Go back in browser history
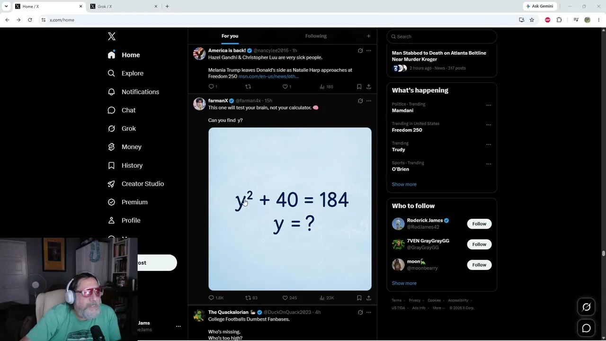This screenshot has height=341, width=606. [7, 20]
